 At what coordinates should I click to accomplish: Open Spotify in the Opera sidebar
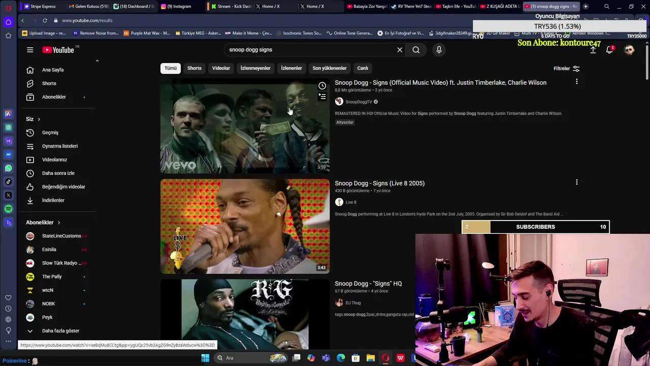(8, 209)
